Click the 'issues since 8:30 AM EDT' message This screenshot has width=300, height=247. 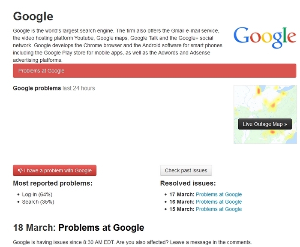132,242
